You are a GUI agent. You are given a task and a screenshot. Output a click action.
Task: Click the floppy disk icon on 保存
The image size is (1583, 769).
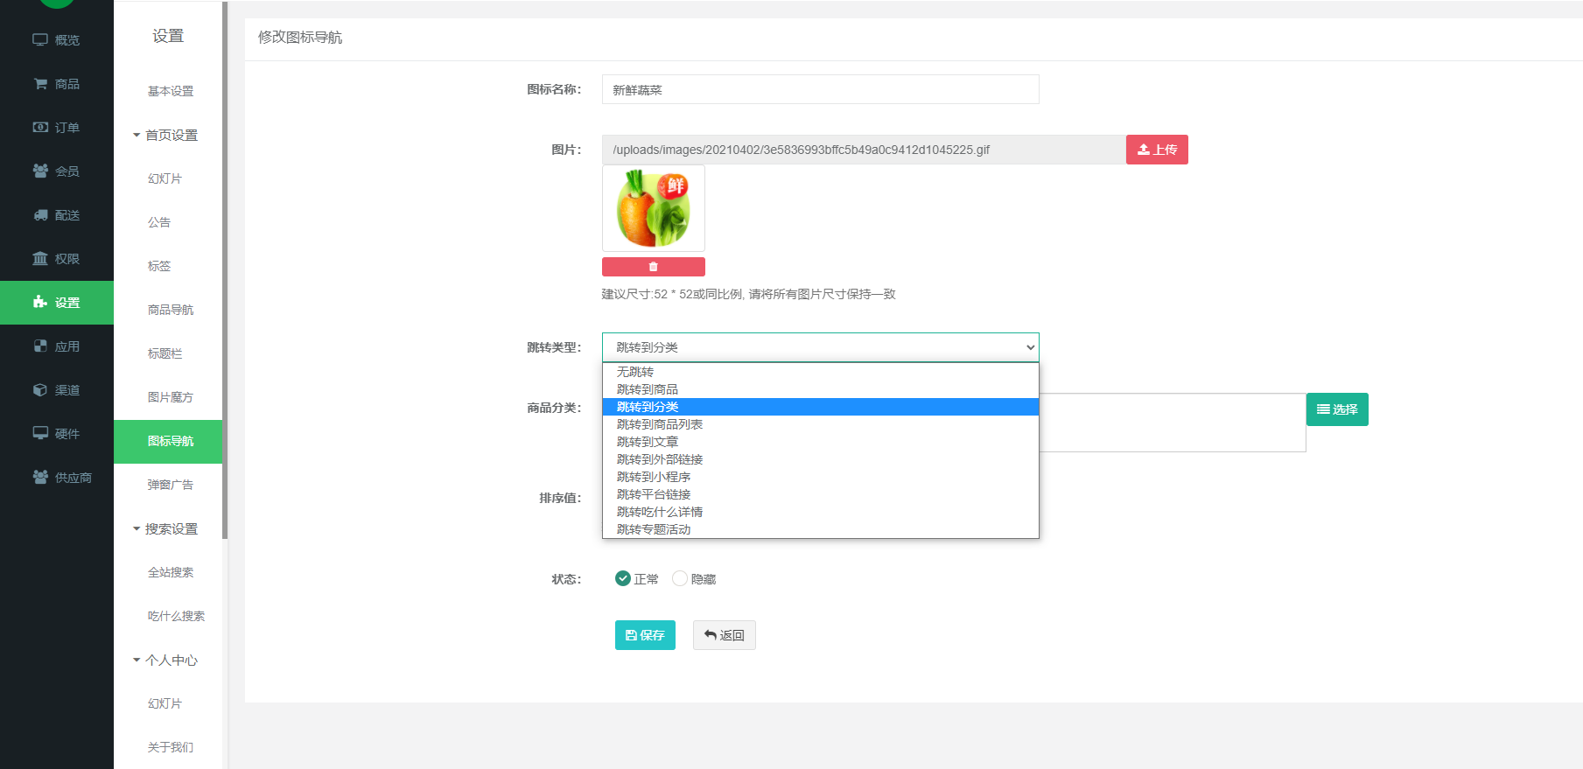[631, 635]
